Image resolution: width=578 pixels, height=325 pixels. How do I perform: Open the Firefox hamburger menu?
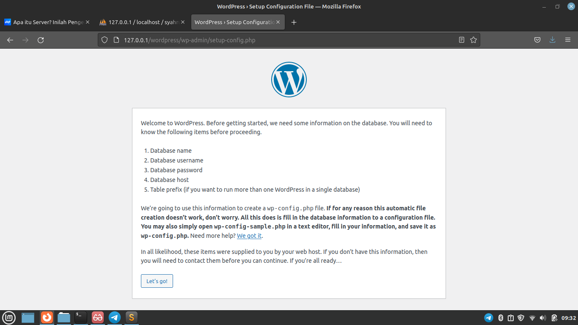[x=568, y=40]
